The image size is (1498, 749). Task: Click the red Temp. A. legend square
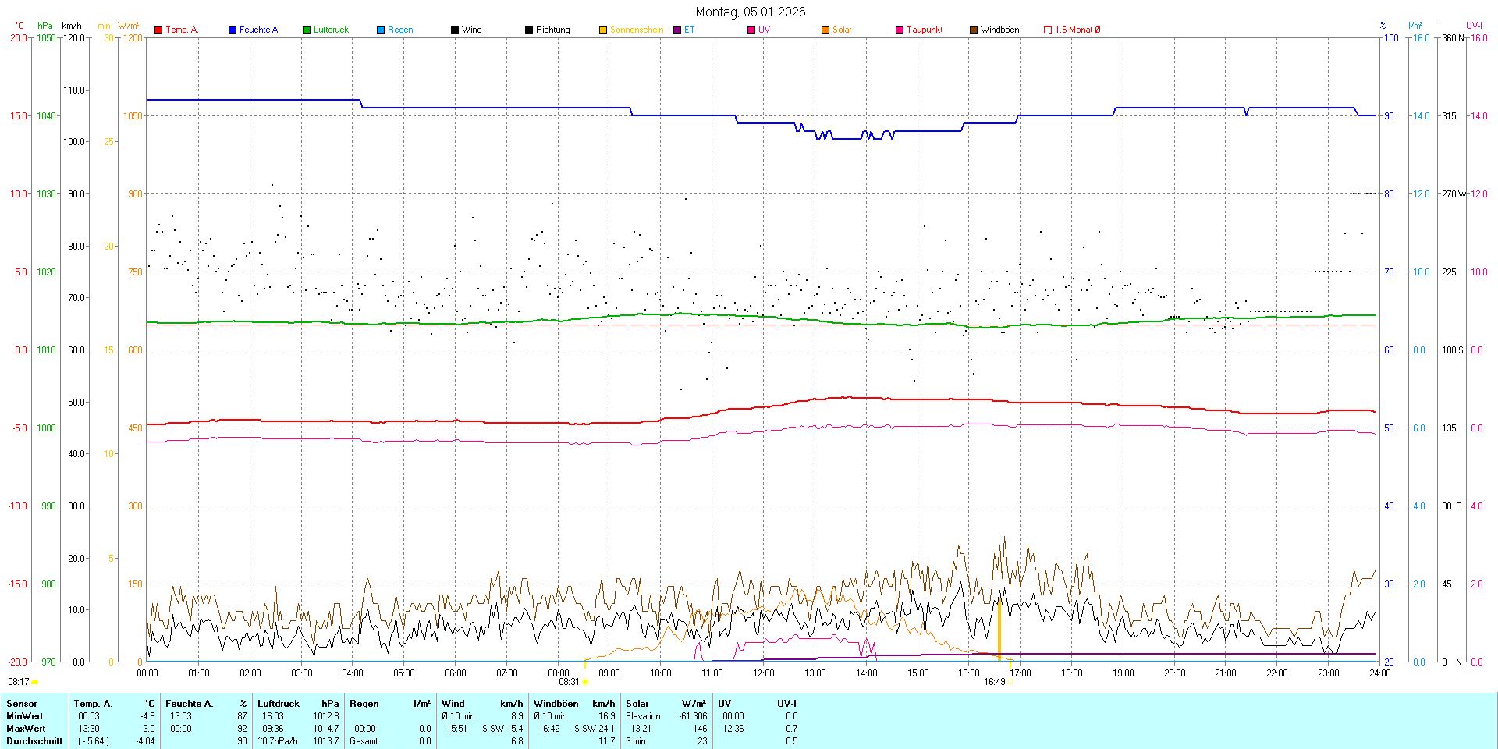click(x=158, y=30)
